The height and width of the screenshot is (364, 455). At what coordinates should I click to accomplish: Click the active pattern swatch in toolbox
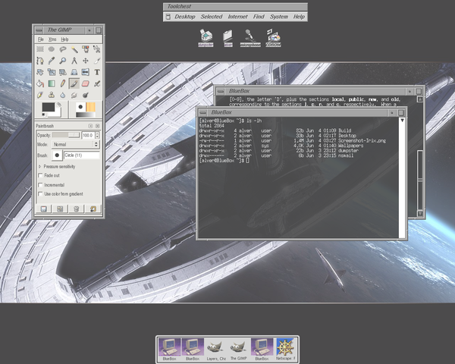[x=90, y=107]
